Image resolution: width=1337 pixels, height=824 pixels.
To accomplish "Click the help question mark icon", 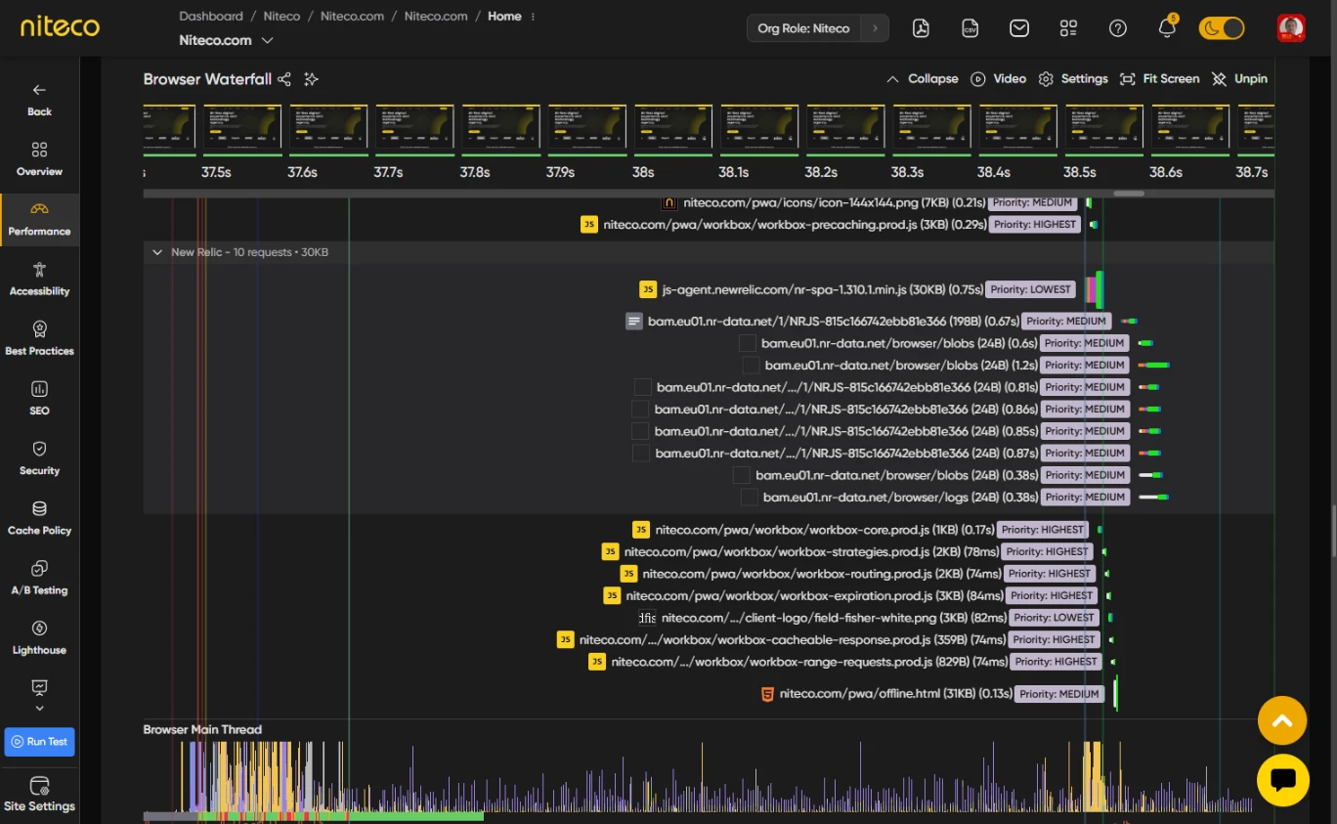I will coord(1118,28).
